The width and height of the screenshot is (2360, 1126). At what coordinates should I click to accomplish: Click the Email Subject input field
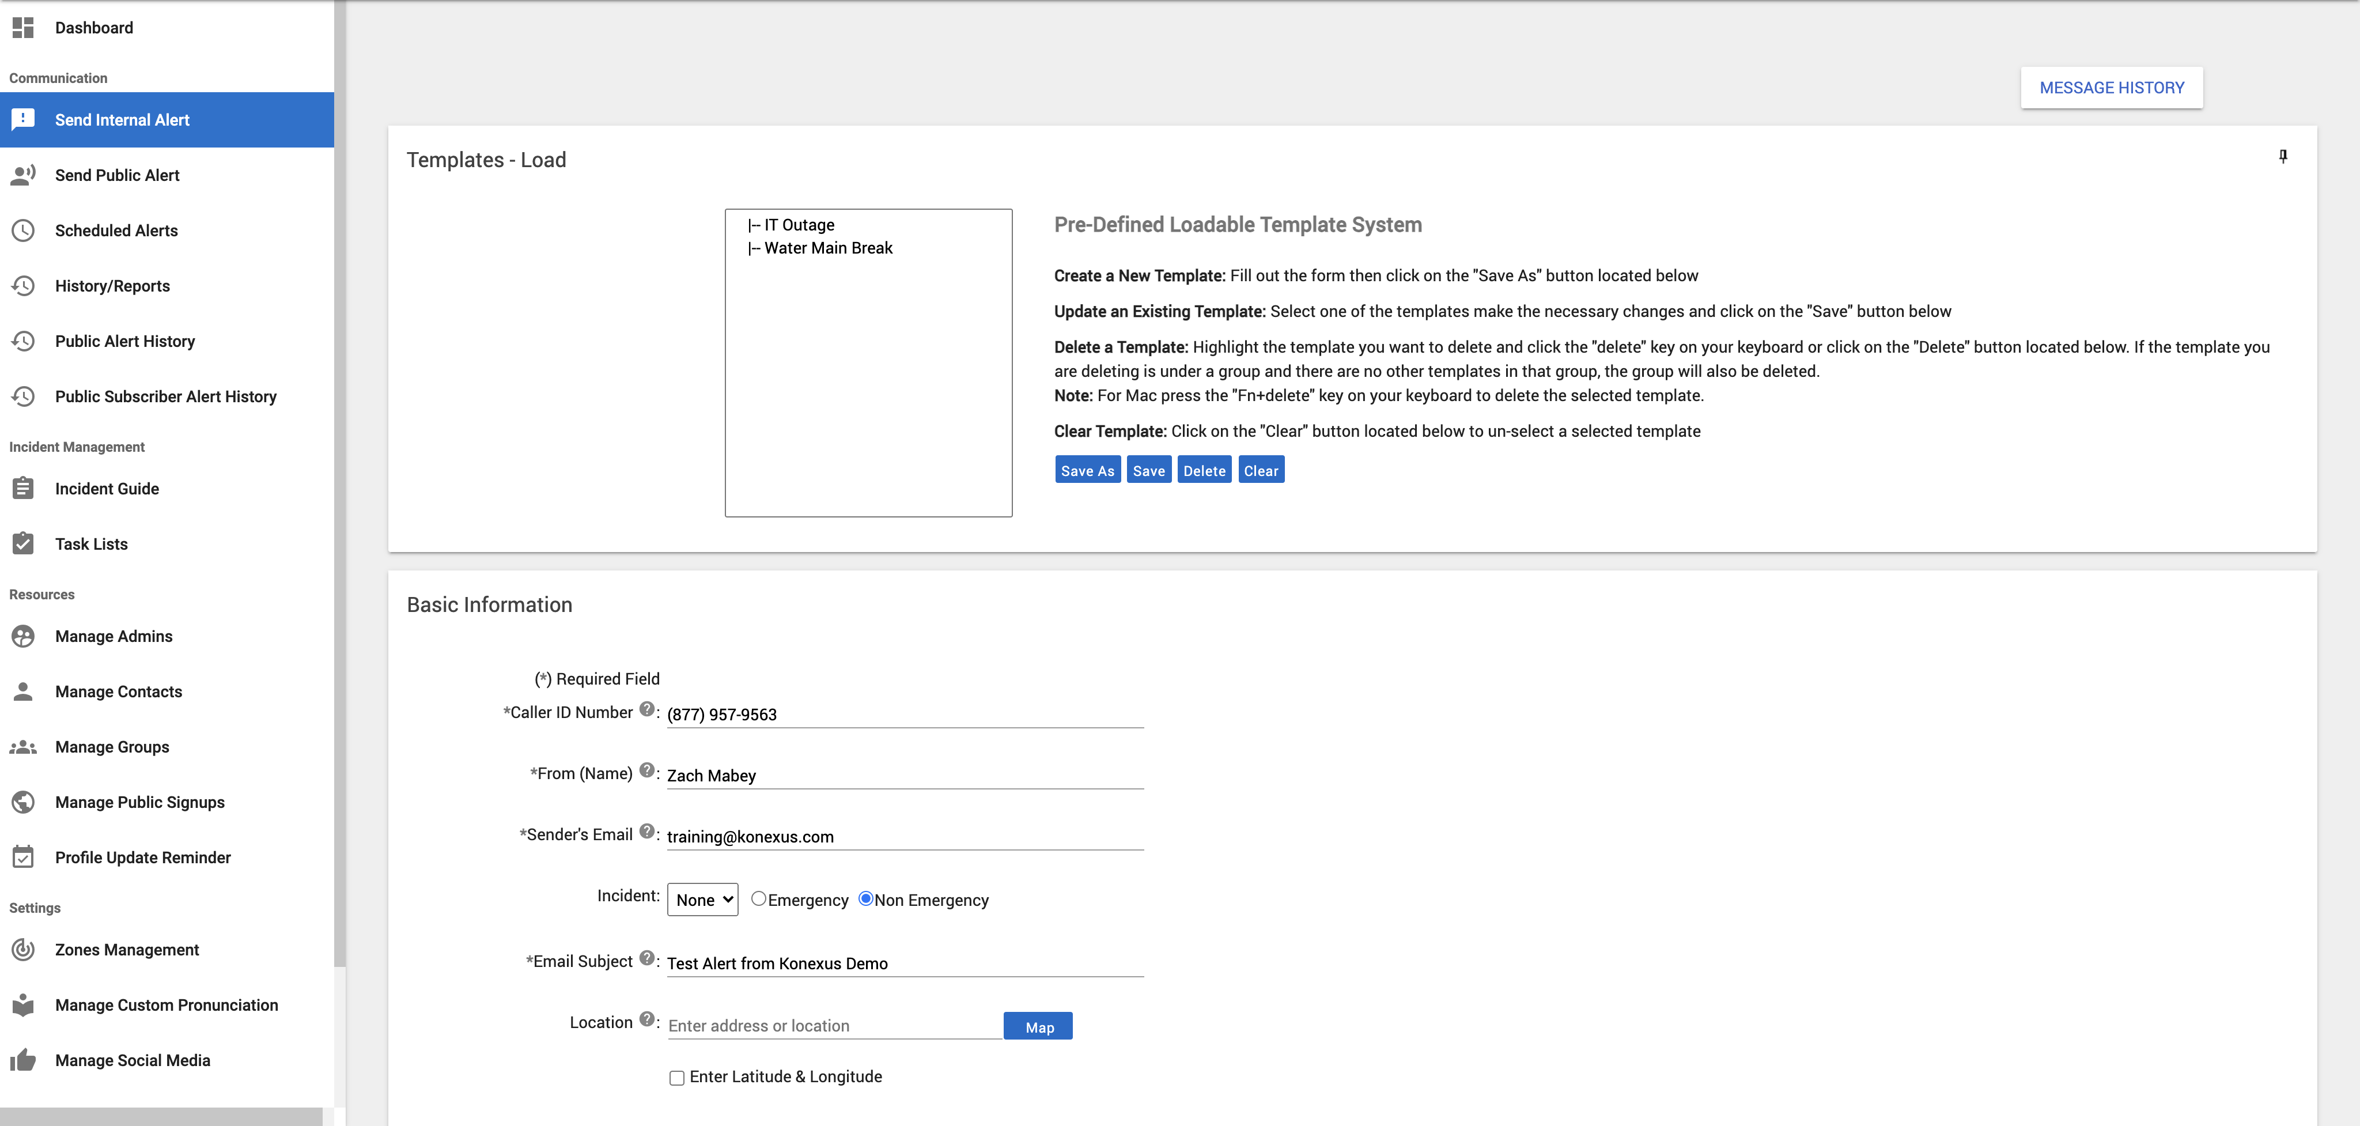point(905,963)
